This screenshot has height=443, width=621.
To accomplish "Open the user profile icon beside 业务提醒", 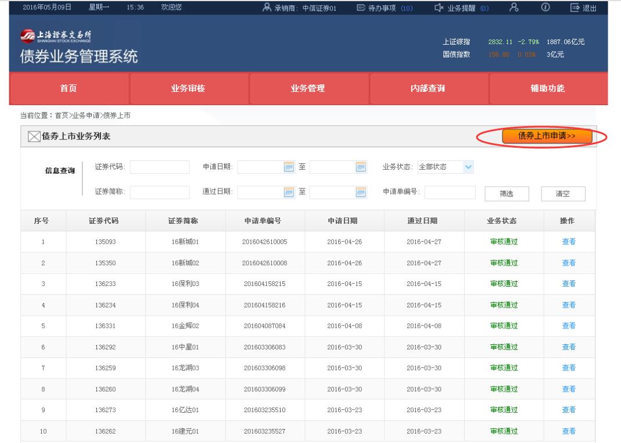I will tap(514, 7).
